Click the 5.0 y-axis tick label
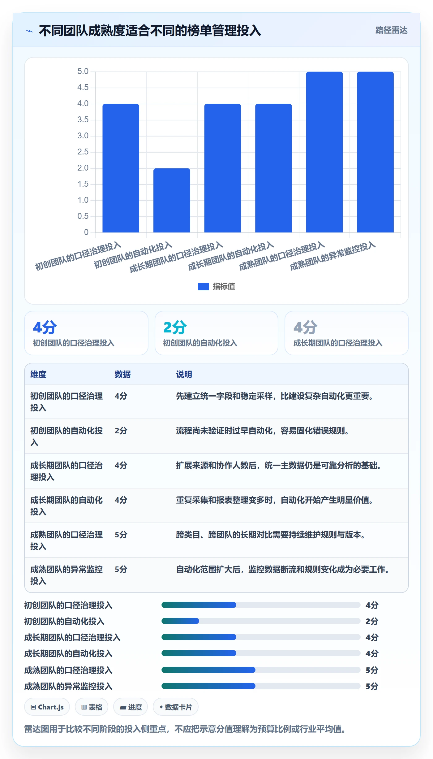Screen dimensions: 433x759 [x=83, y=72]
